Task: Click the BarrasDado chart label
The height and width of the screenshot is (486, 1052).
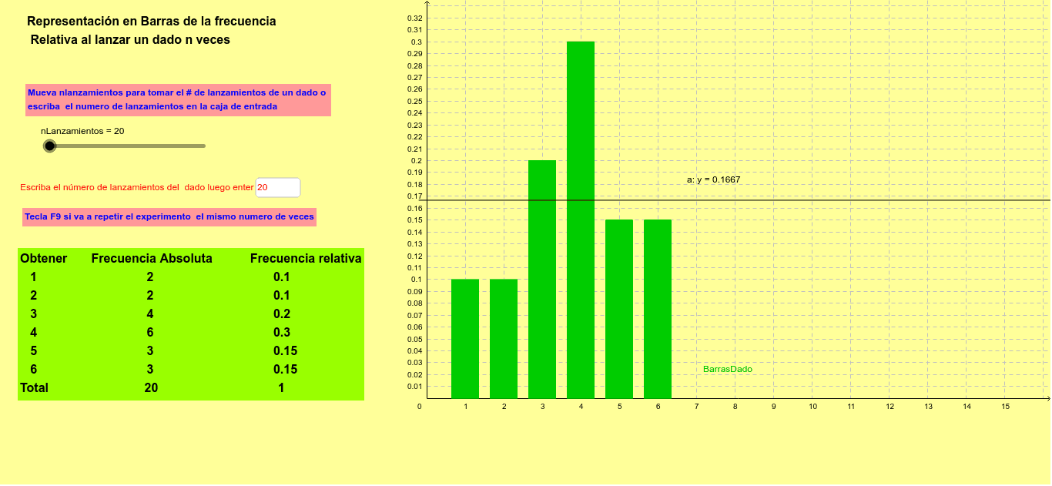Action: tap(728, 369)
